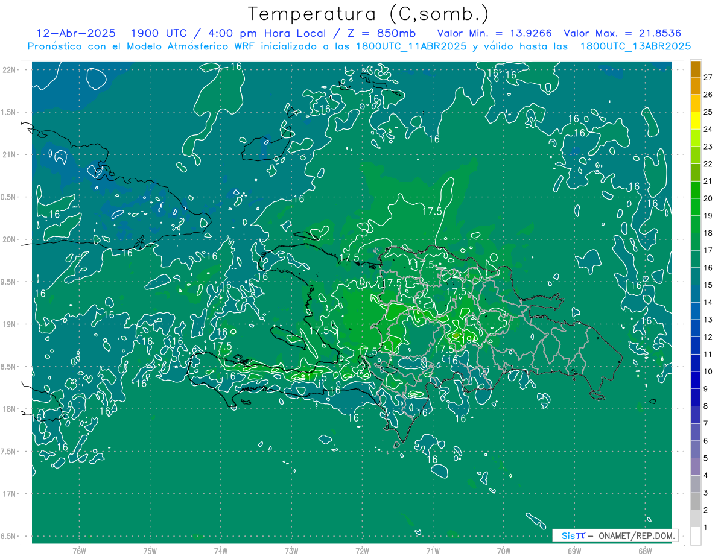Click the colorbar scale number 18
724x559 pixels.
pos(708,233)
